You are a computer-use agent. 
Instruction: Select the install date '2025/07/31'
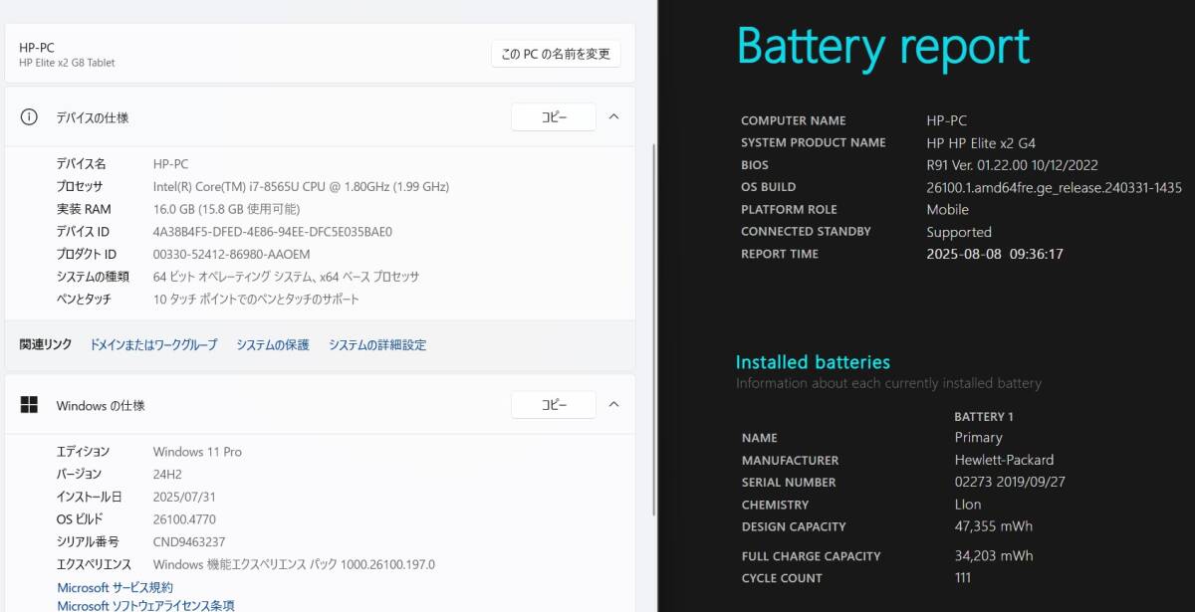(183, 497)
